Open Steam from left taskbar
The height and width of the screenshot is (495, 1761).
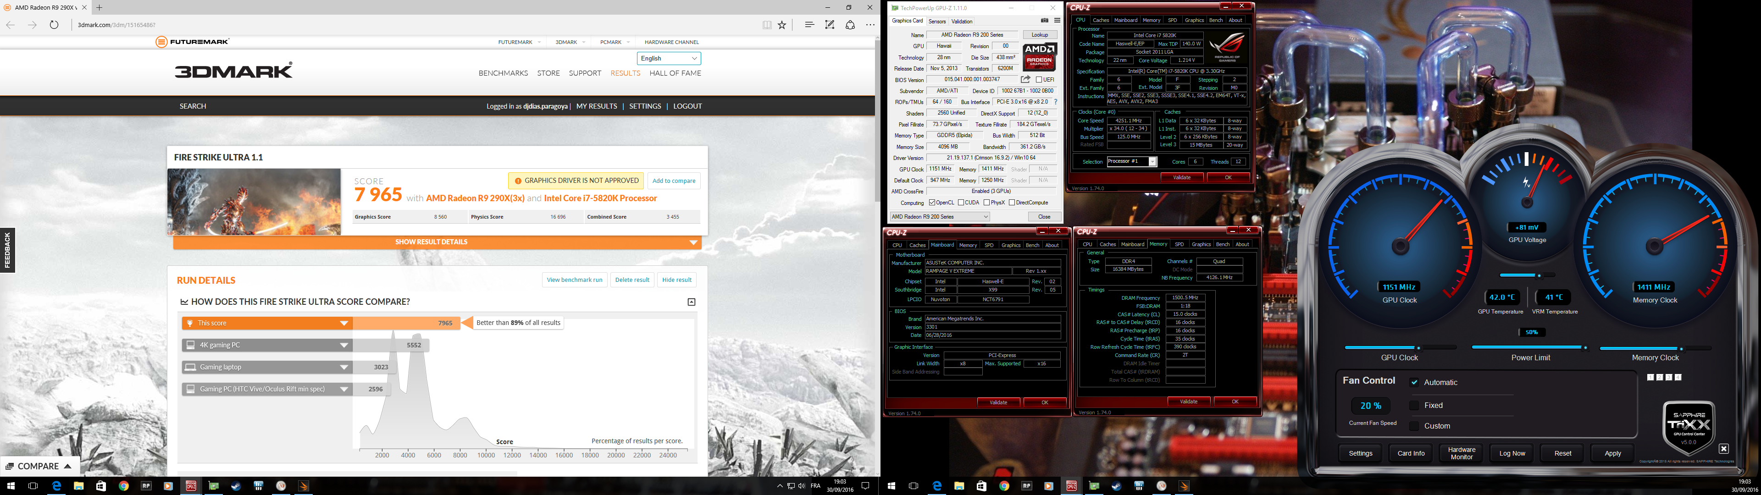236,486
